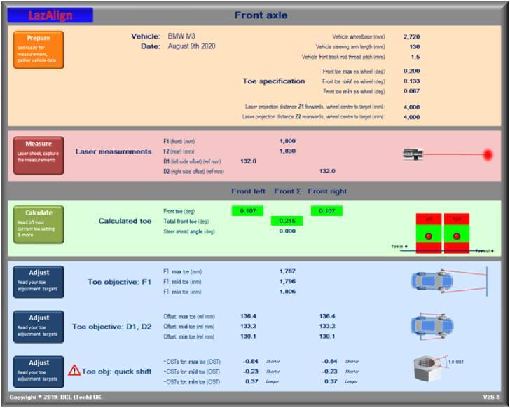The width and height of the screenshot is (510, 408).
Task: Click the F2 rear measurement value 1,830
Action: pyautogui.click(x=287, y=151)
